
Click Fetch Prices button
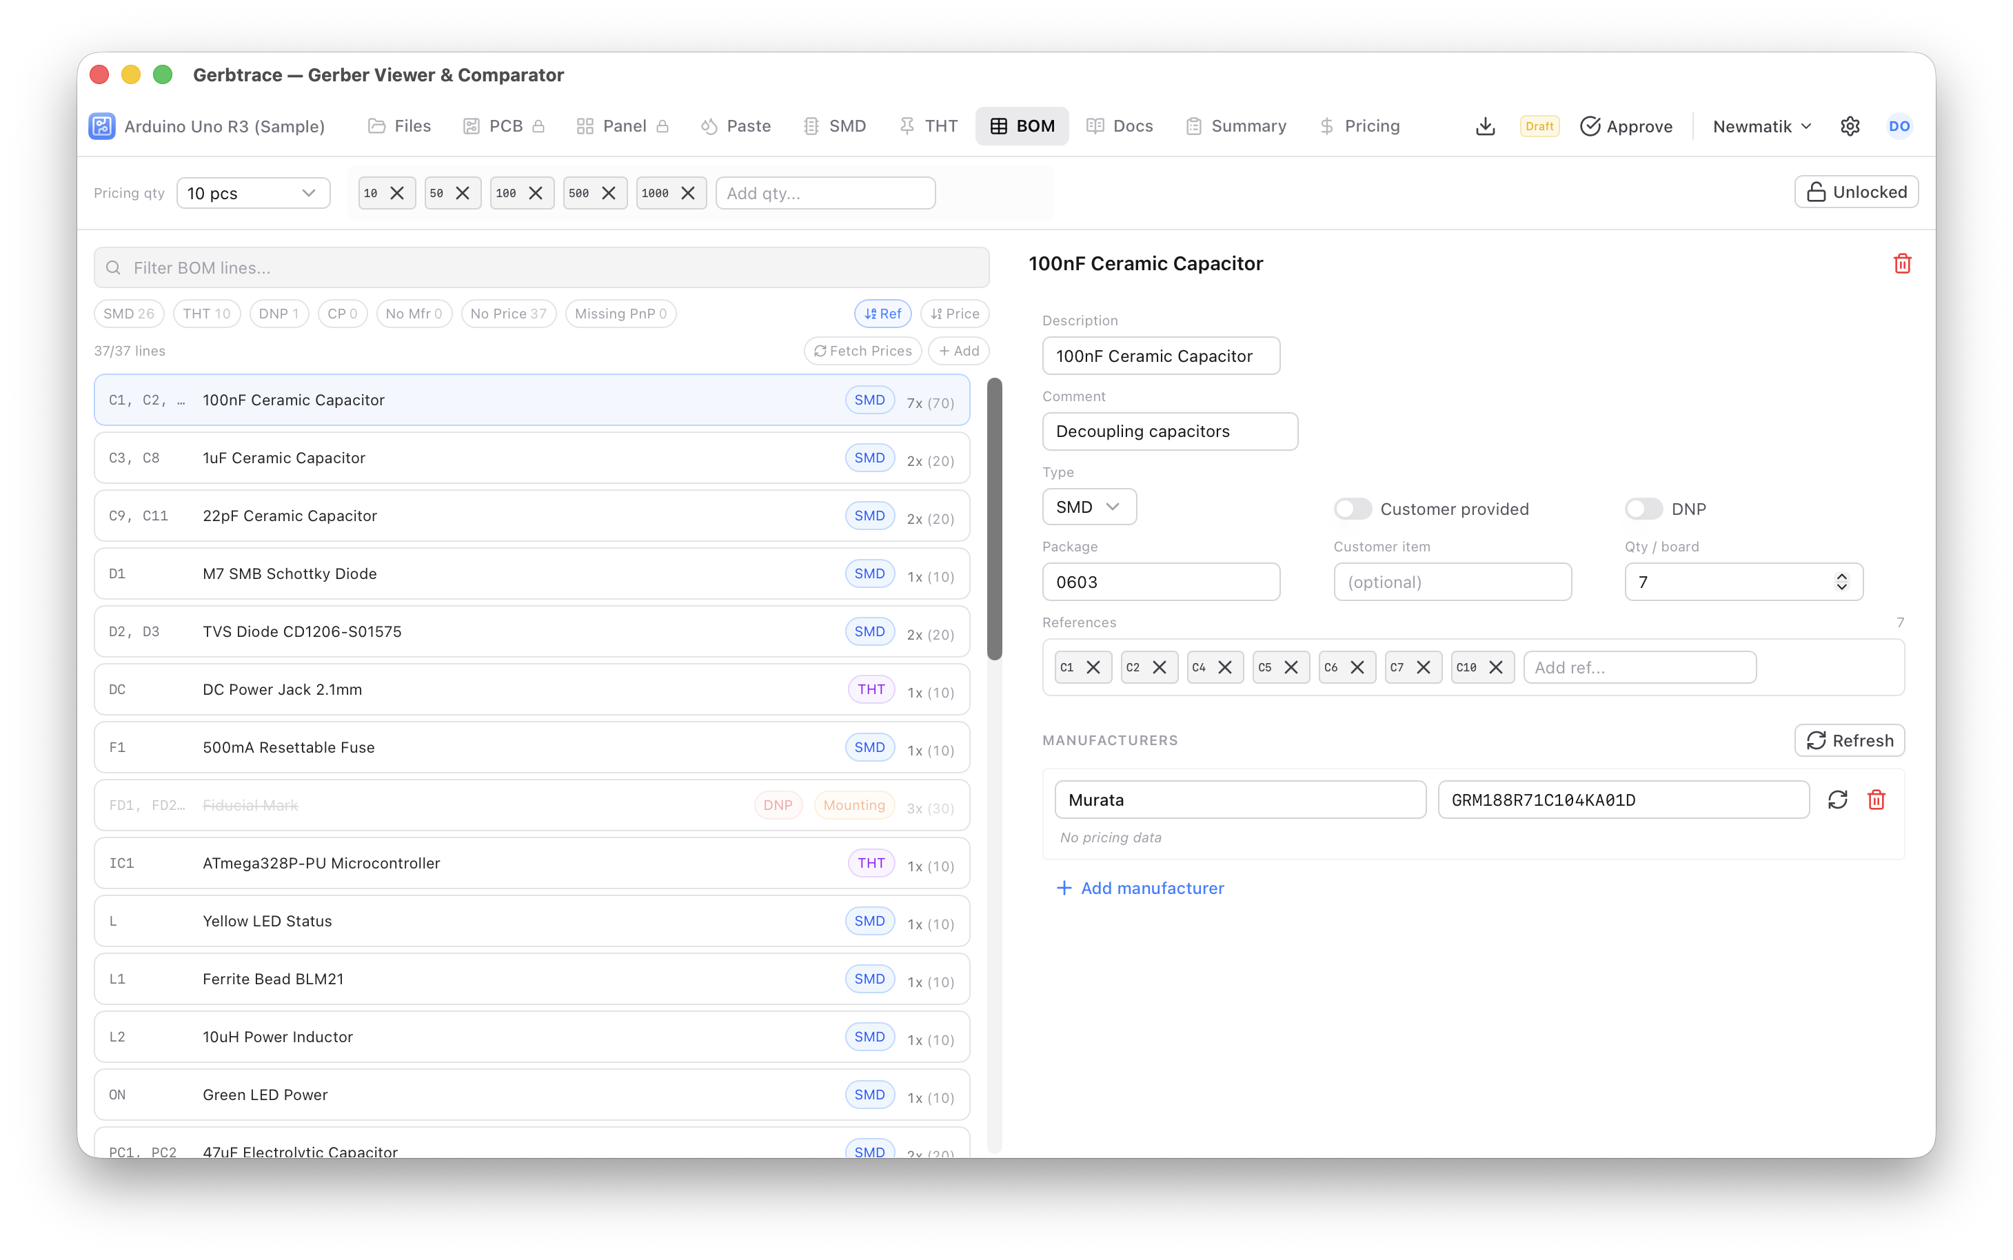[862, 351]
